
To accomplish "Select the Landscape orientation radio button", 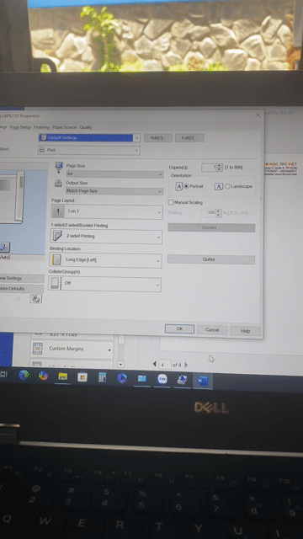I will point(227,186).
